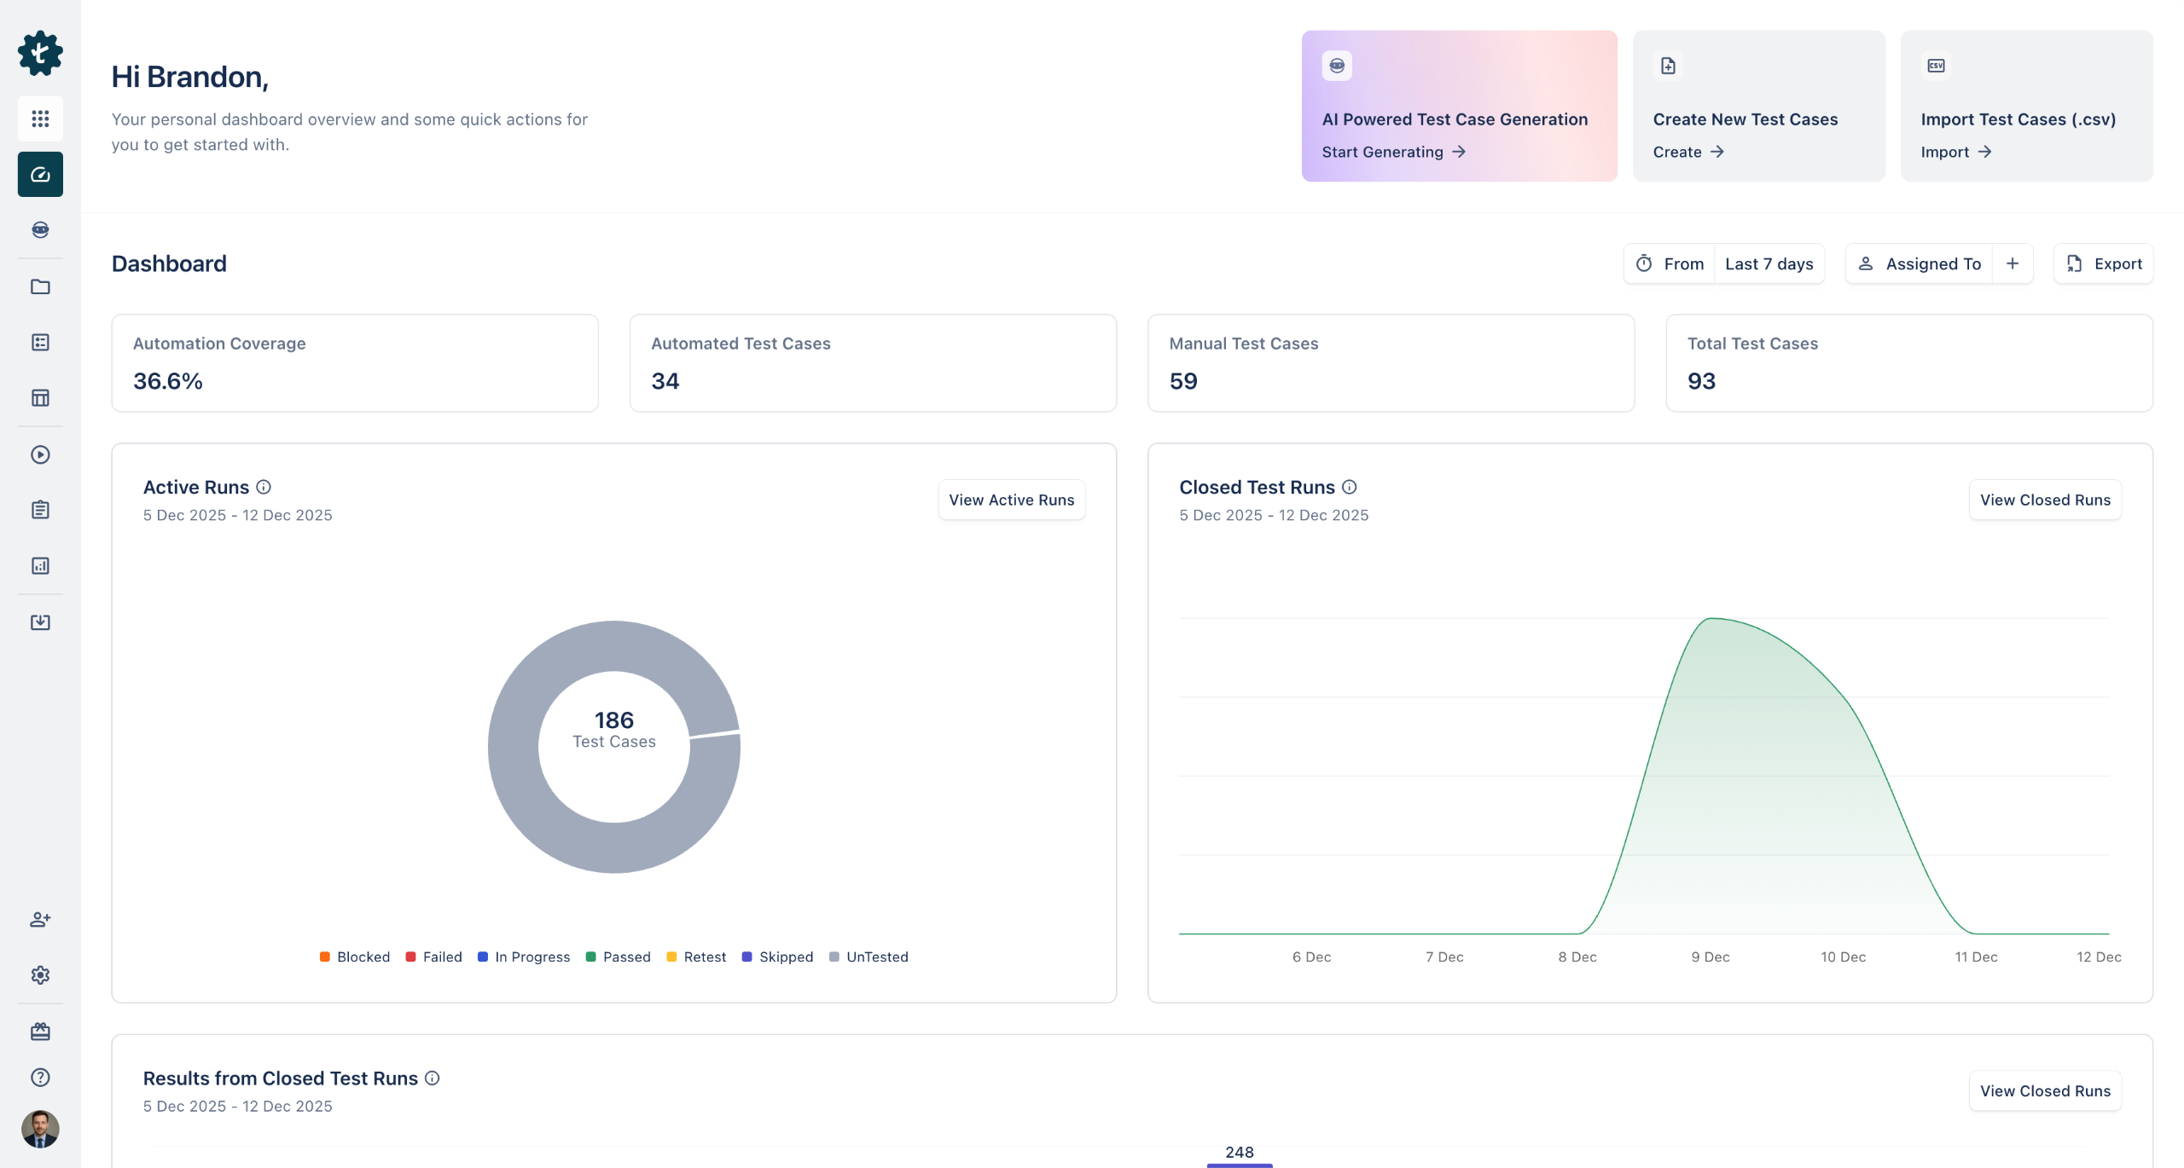
Task: Open the folder icon in sidebar
Action: 40,286
